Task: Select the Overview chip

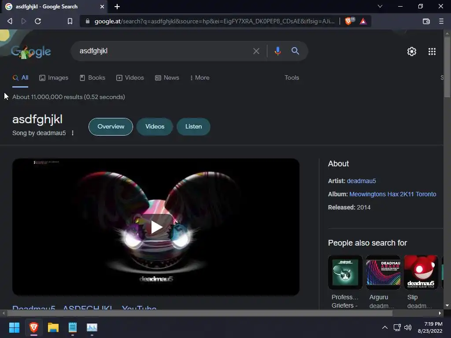Action: [111, 126]
